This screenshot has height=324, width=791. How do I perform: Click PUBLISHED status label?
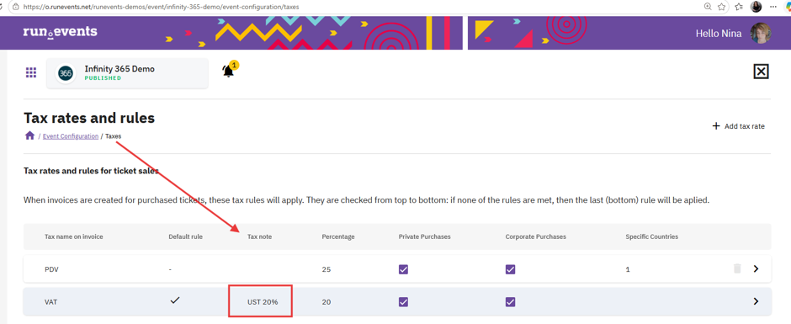coord(103,78)
